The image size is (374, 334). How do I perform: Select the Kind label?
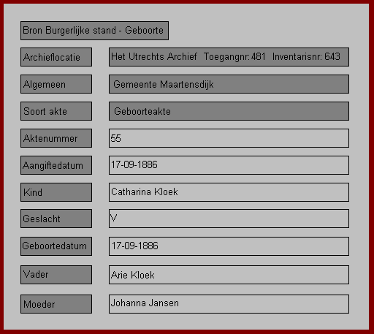[56, 192]
